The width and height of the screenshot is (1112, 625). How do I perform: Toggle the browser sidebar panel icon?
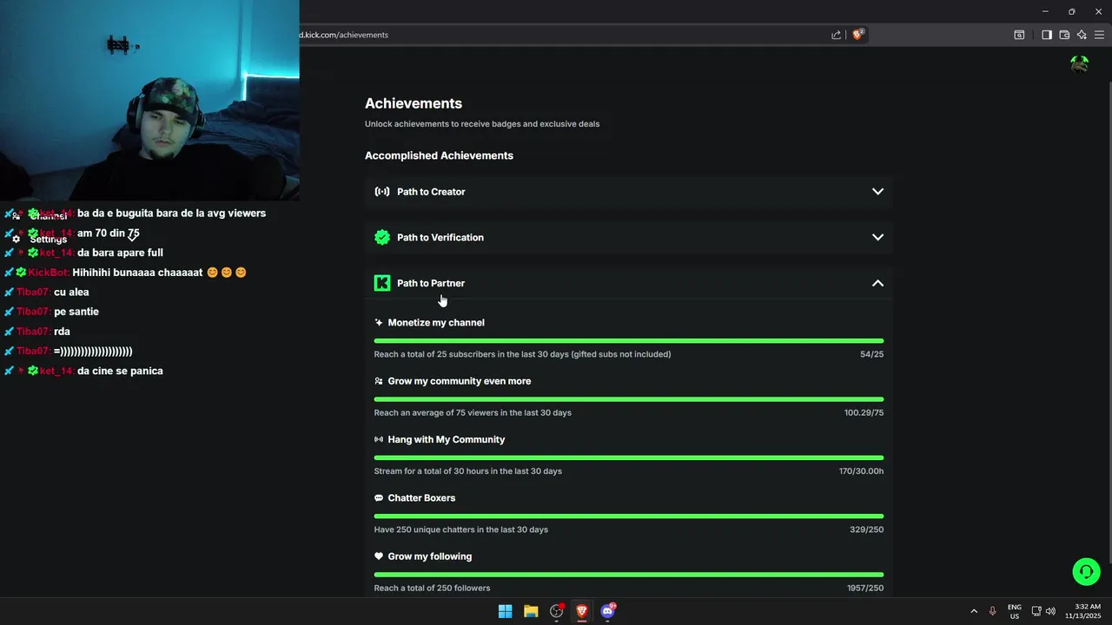pyautogui.click(x=1047, y=35)
